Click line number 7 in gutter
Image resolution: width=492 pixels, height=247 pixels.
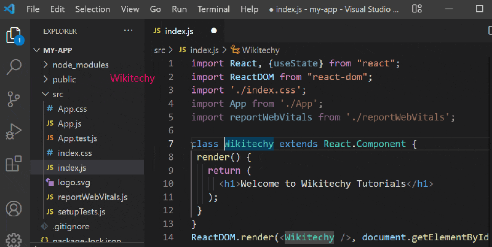[171, 144]
